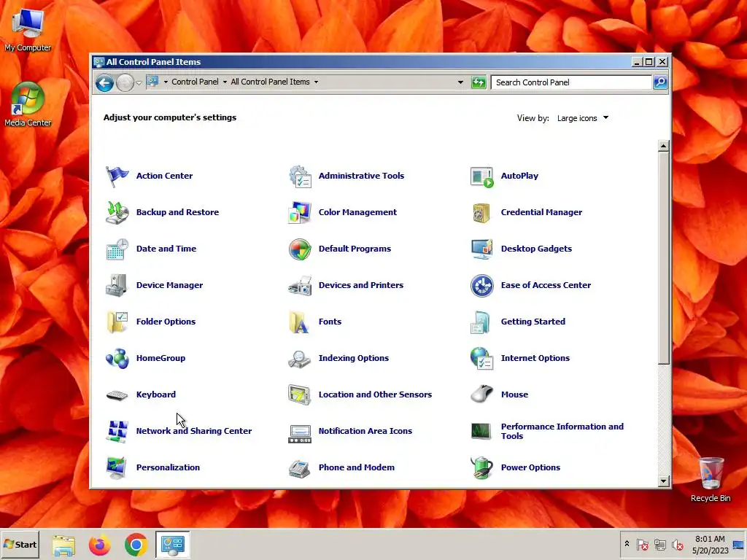Screen dimensions: 747x560
Task: Click the vertical scrollbar thumb
Action: [x=664, y=259]
